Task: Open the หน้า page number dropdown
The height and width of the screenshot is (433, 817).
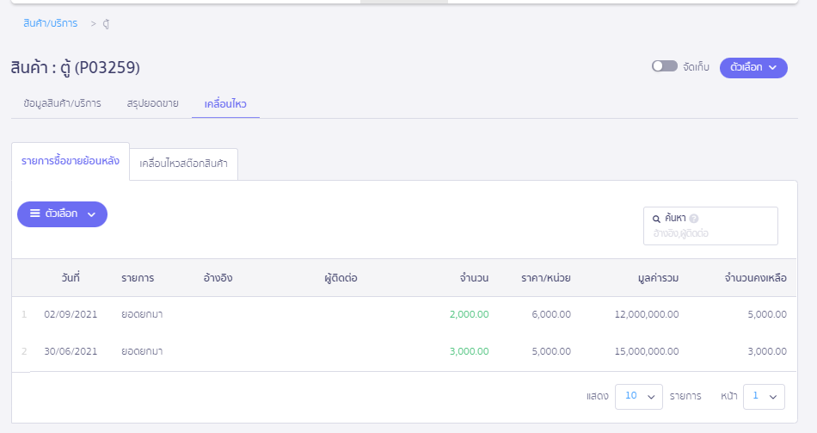Action: (764, 396)
